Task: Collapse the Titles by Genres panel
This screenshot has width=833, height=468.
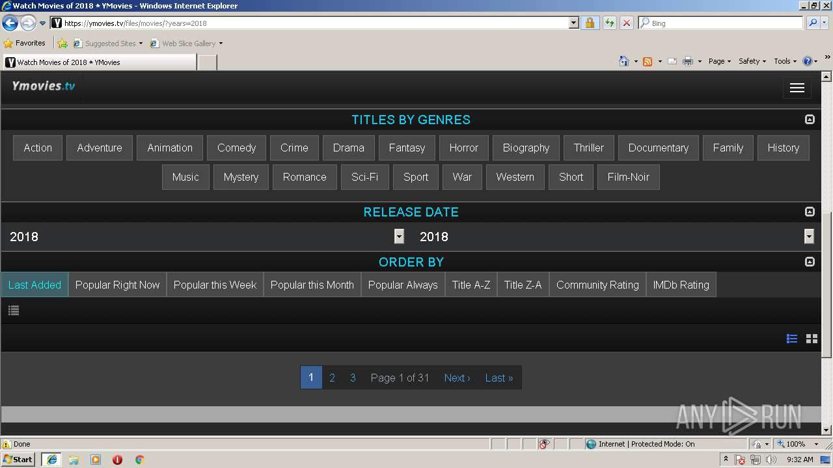Action: tap(810, 120)
